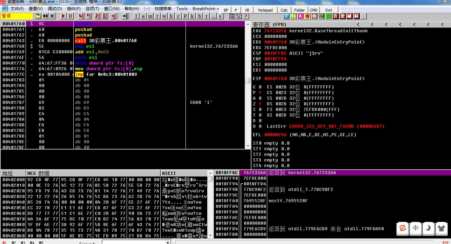Open the 调试(D) menu

(x=55, y=9)
